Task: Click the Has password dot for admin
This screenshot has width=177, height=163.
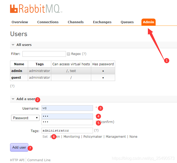Action: click(103, 71)
